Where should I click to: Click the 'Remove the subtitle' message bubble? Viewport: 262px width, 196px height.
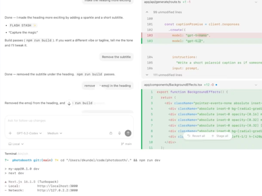[x=116, y=57]
